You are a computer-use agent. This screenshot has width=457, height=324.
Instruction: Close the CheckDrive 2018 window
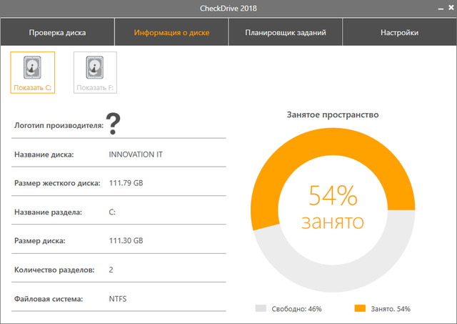449,9
